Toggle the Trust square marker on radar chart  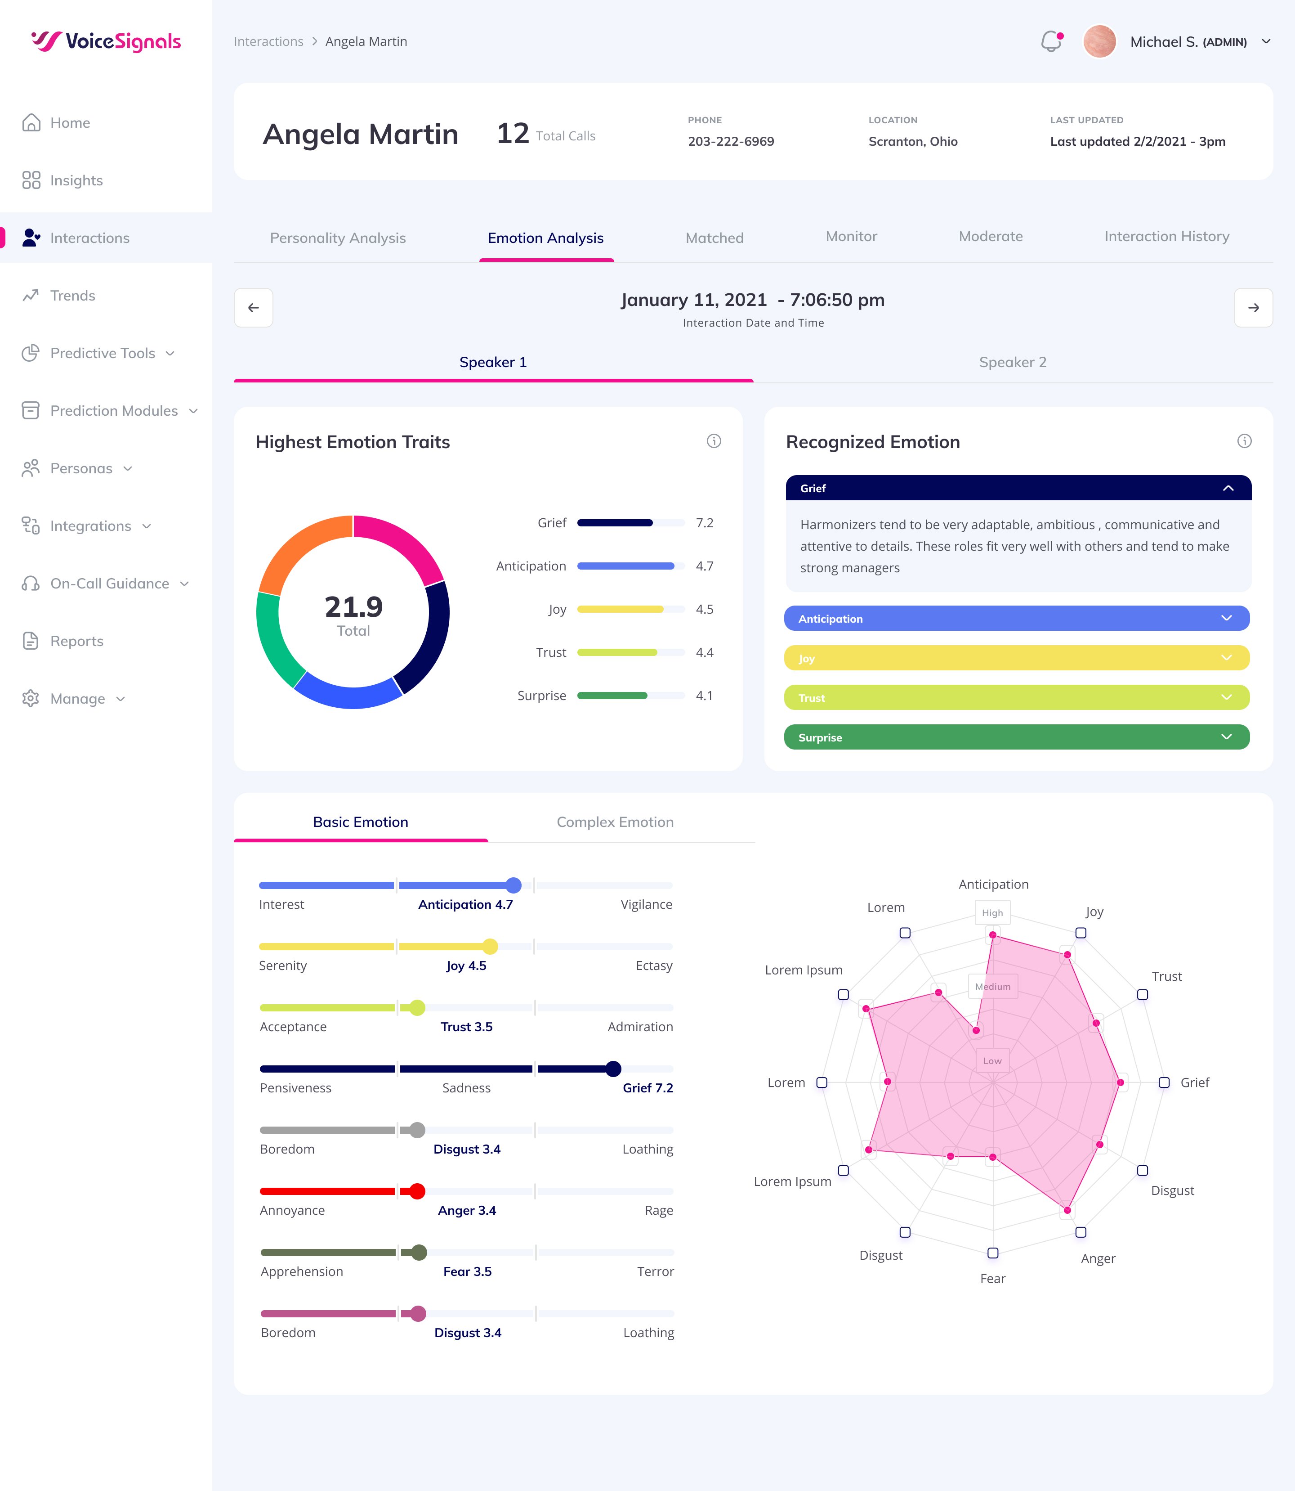point(1142,995)
